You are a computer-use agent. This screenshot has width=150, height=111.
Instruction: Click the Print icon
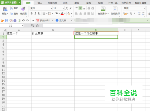pyautogui.click(x=15, y=21)
